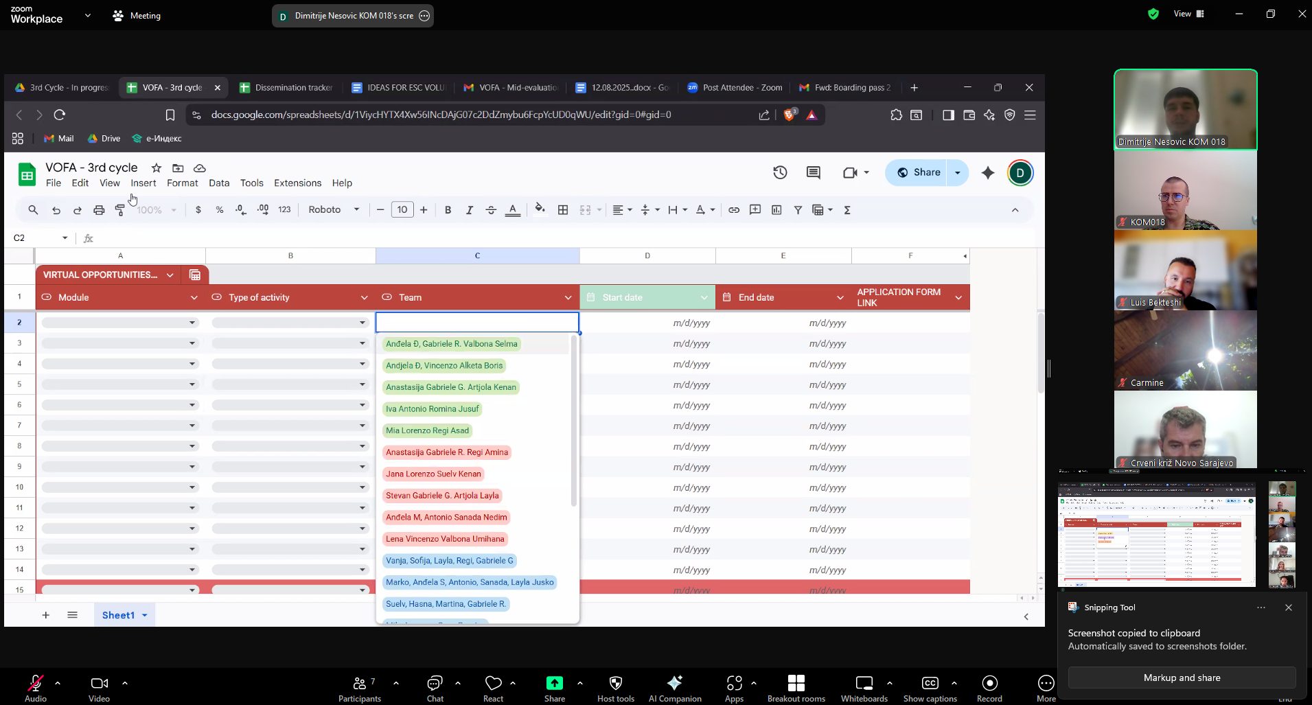The image size is (1312, 705).
Task: Click the insert link icon
Action: click(734, 210)
